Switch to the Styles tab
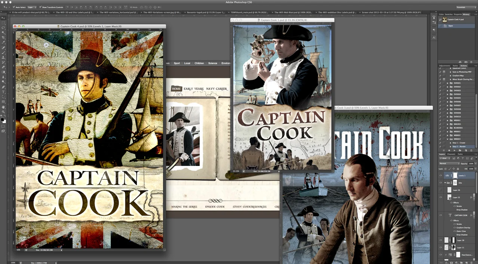 coord(455,66)
